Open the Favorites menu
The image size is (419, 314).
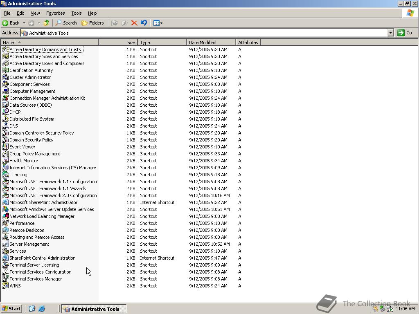click(55, 13)
